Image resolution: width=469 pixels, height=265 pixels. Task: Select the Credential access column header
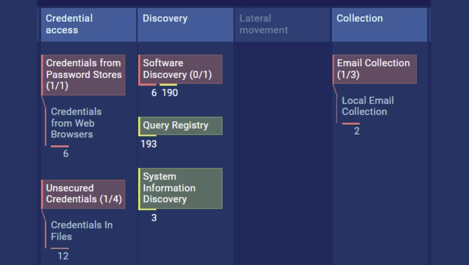[x=88, y=24]
